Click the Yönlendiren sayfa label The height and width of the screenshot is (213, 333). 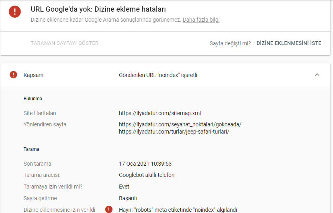45,124
